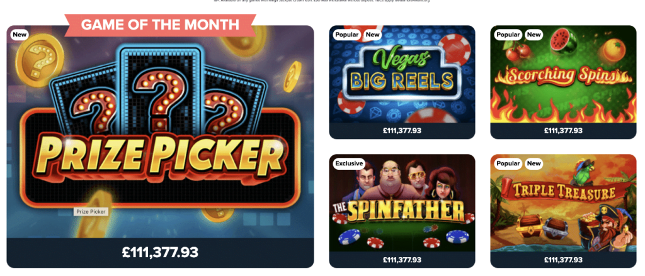This screenshot has width=645, height=276.
Task: Open the Triple Treasure game
Action: (x=563, y=203)
